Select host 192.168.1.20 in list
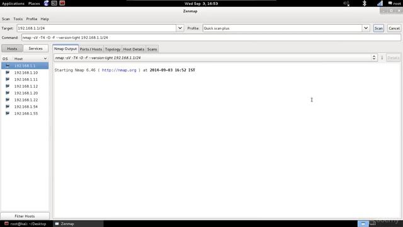The image size is (403, 227). click(25, 93)
